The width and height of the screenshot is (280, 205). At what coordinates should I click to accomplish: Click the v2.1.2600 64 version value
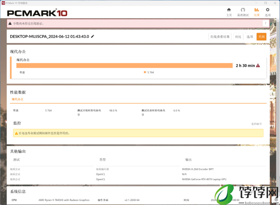click(132, 200)
